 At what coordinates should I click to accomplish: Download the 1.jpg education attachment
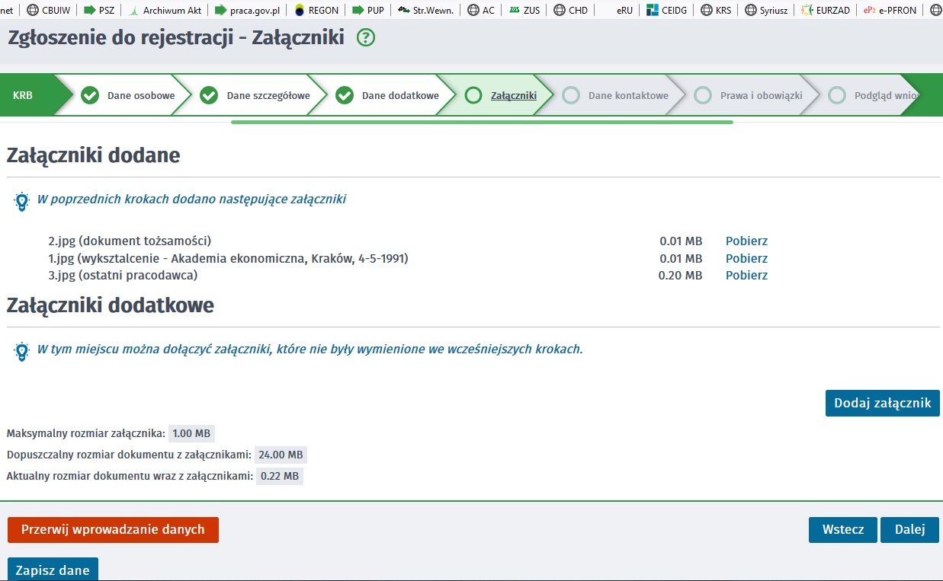746,258
